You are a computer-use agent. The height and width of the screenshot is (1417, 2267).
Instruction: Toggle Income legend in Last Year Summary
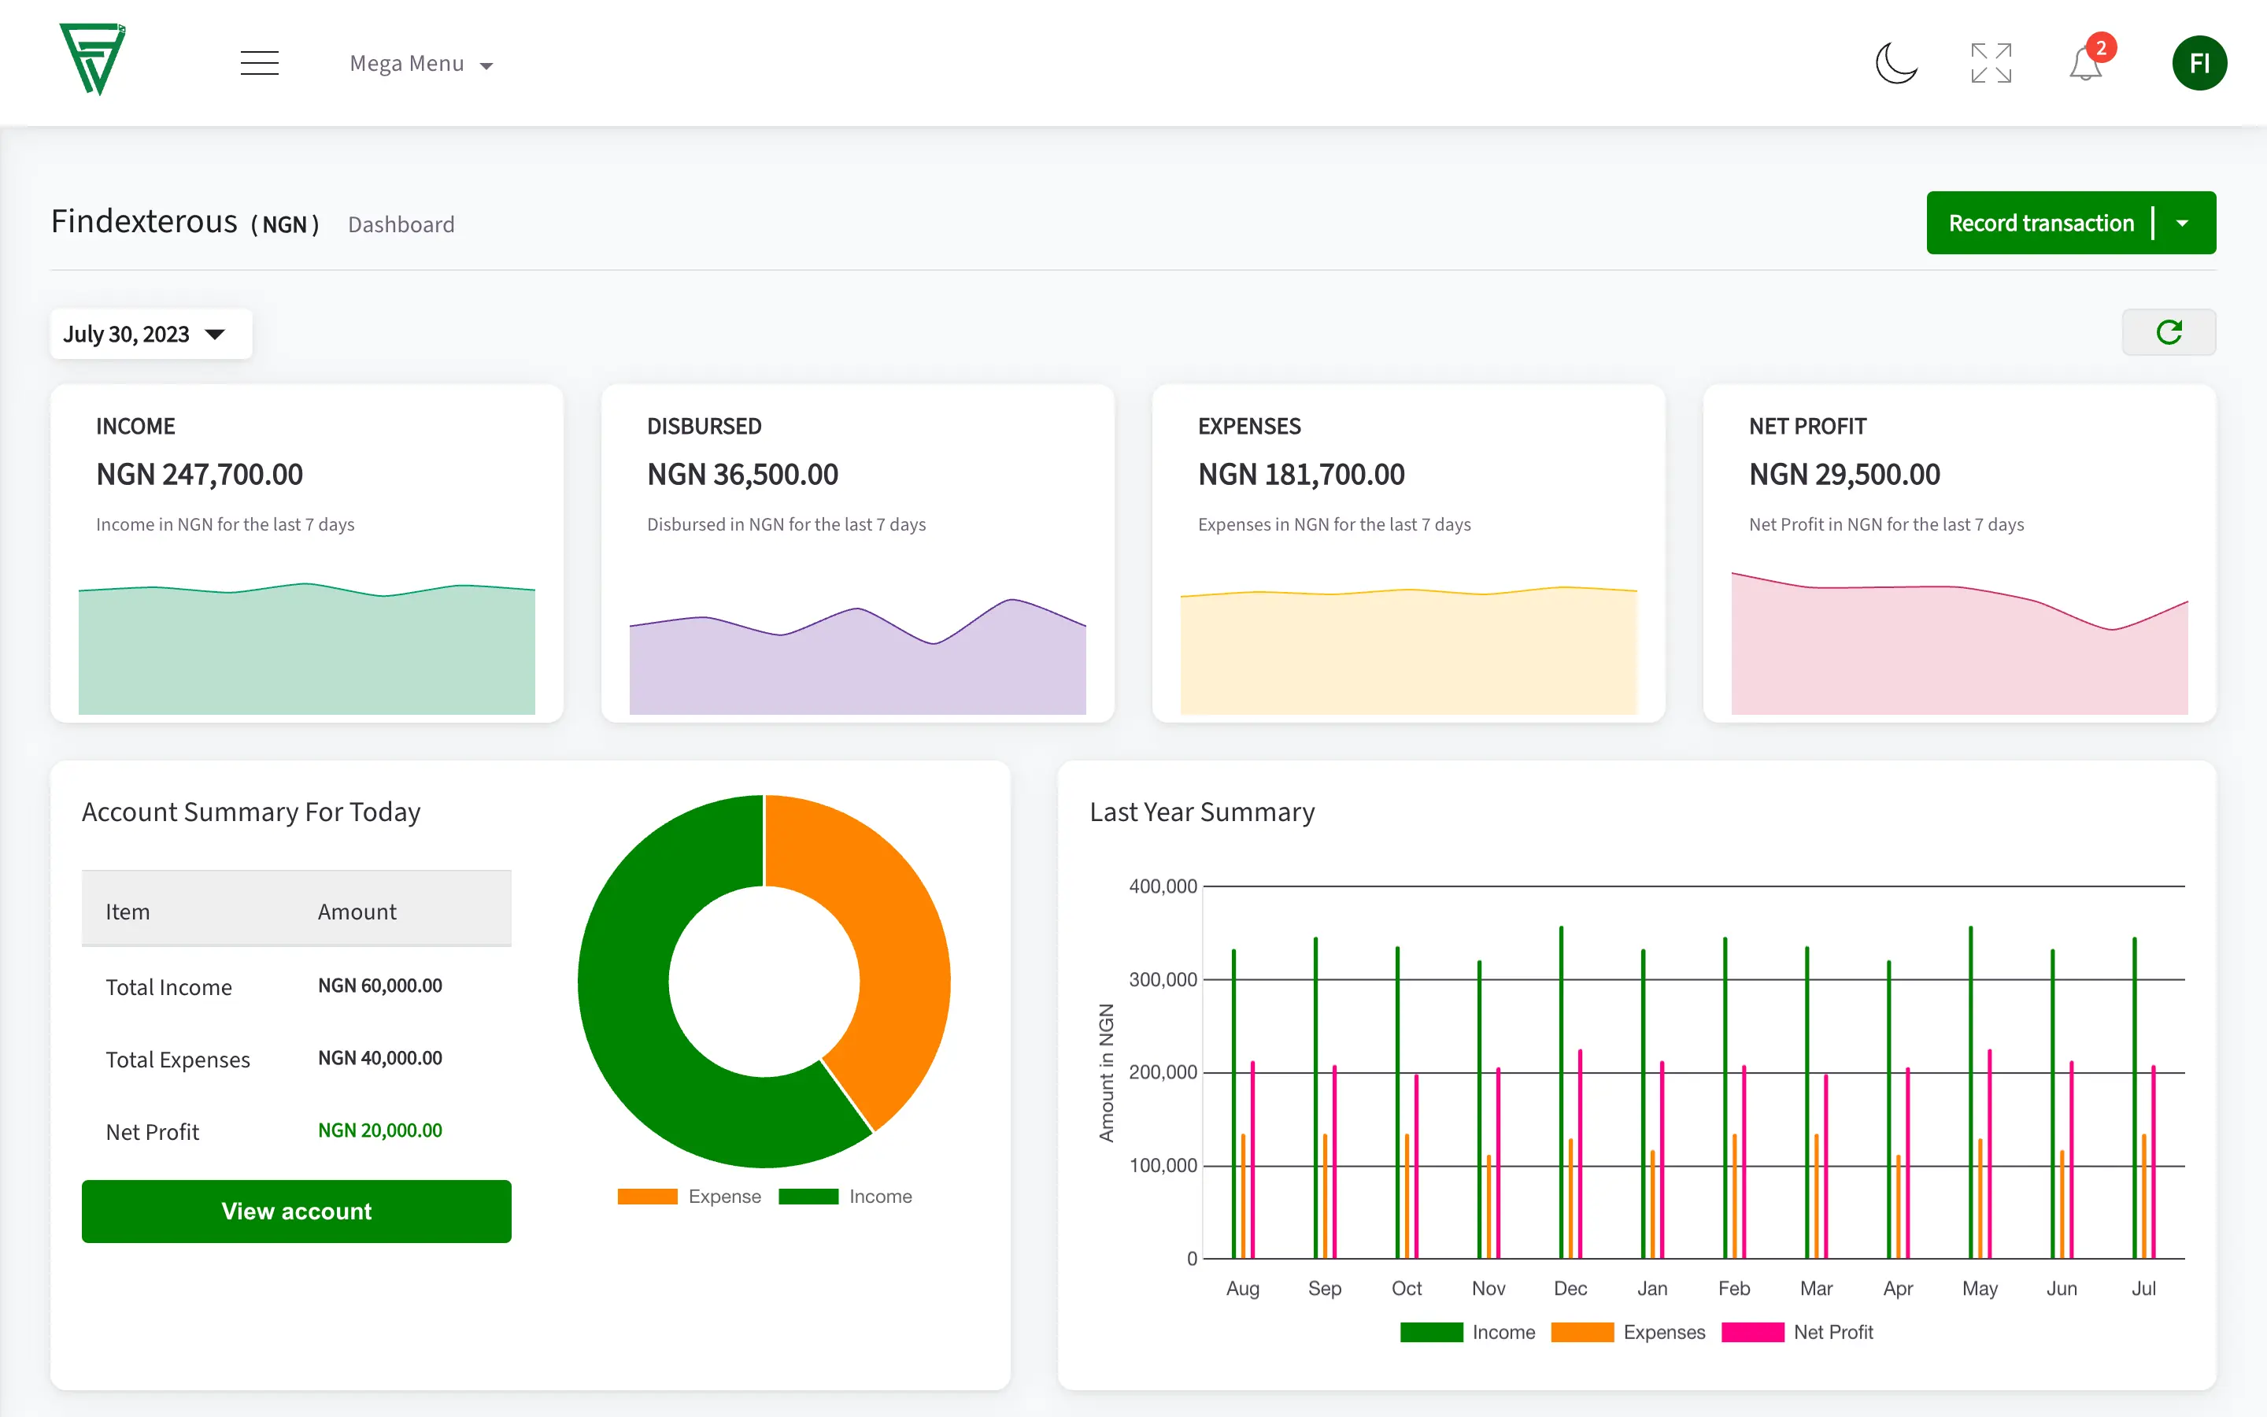click(1468, 1333)
